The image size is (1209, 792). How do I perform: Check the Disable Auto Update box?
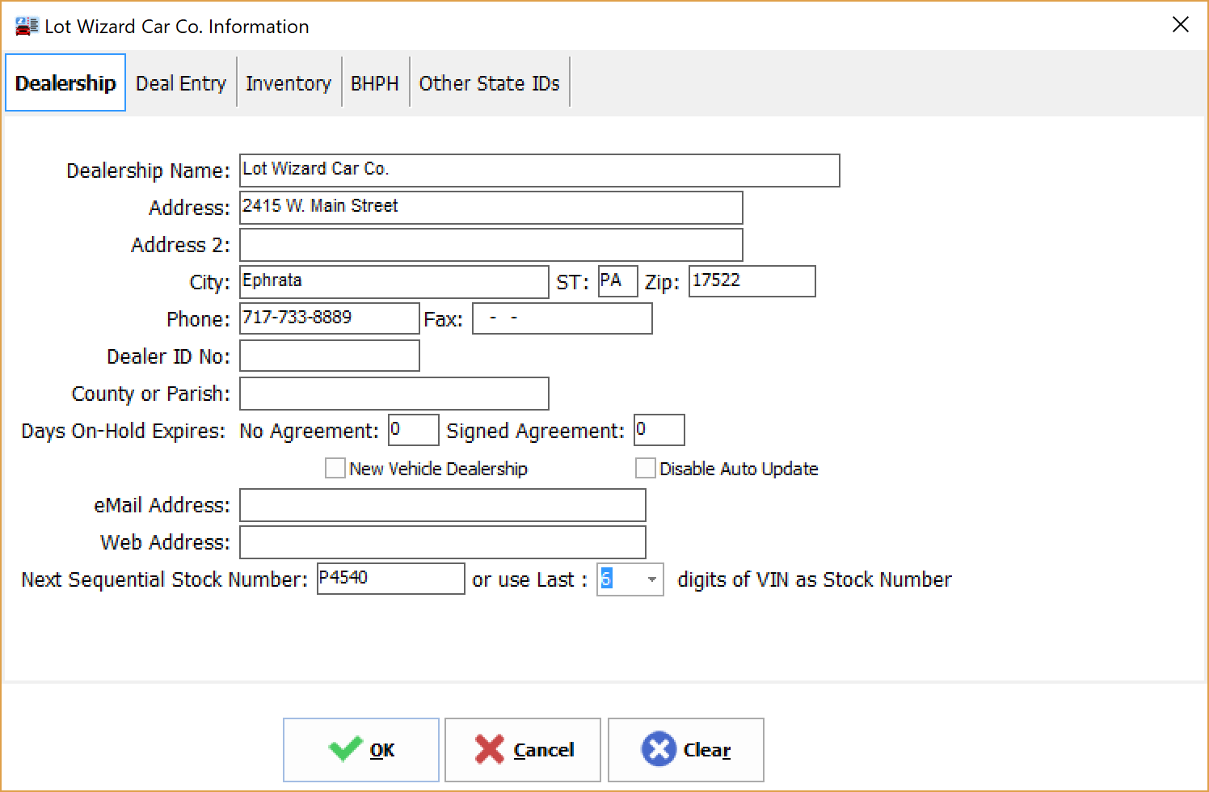click(645, 469)
